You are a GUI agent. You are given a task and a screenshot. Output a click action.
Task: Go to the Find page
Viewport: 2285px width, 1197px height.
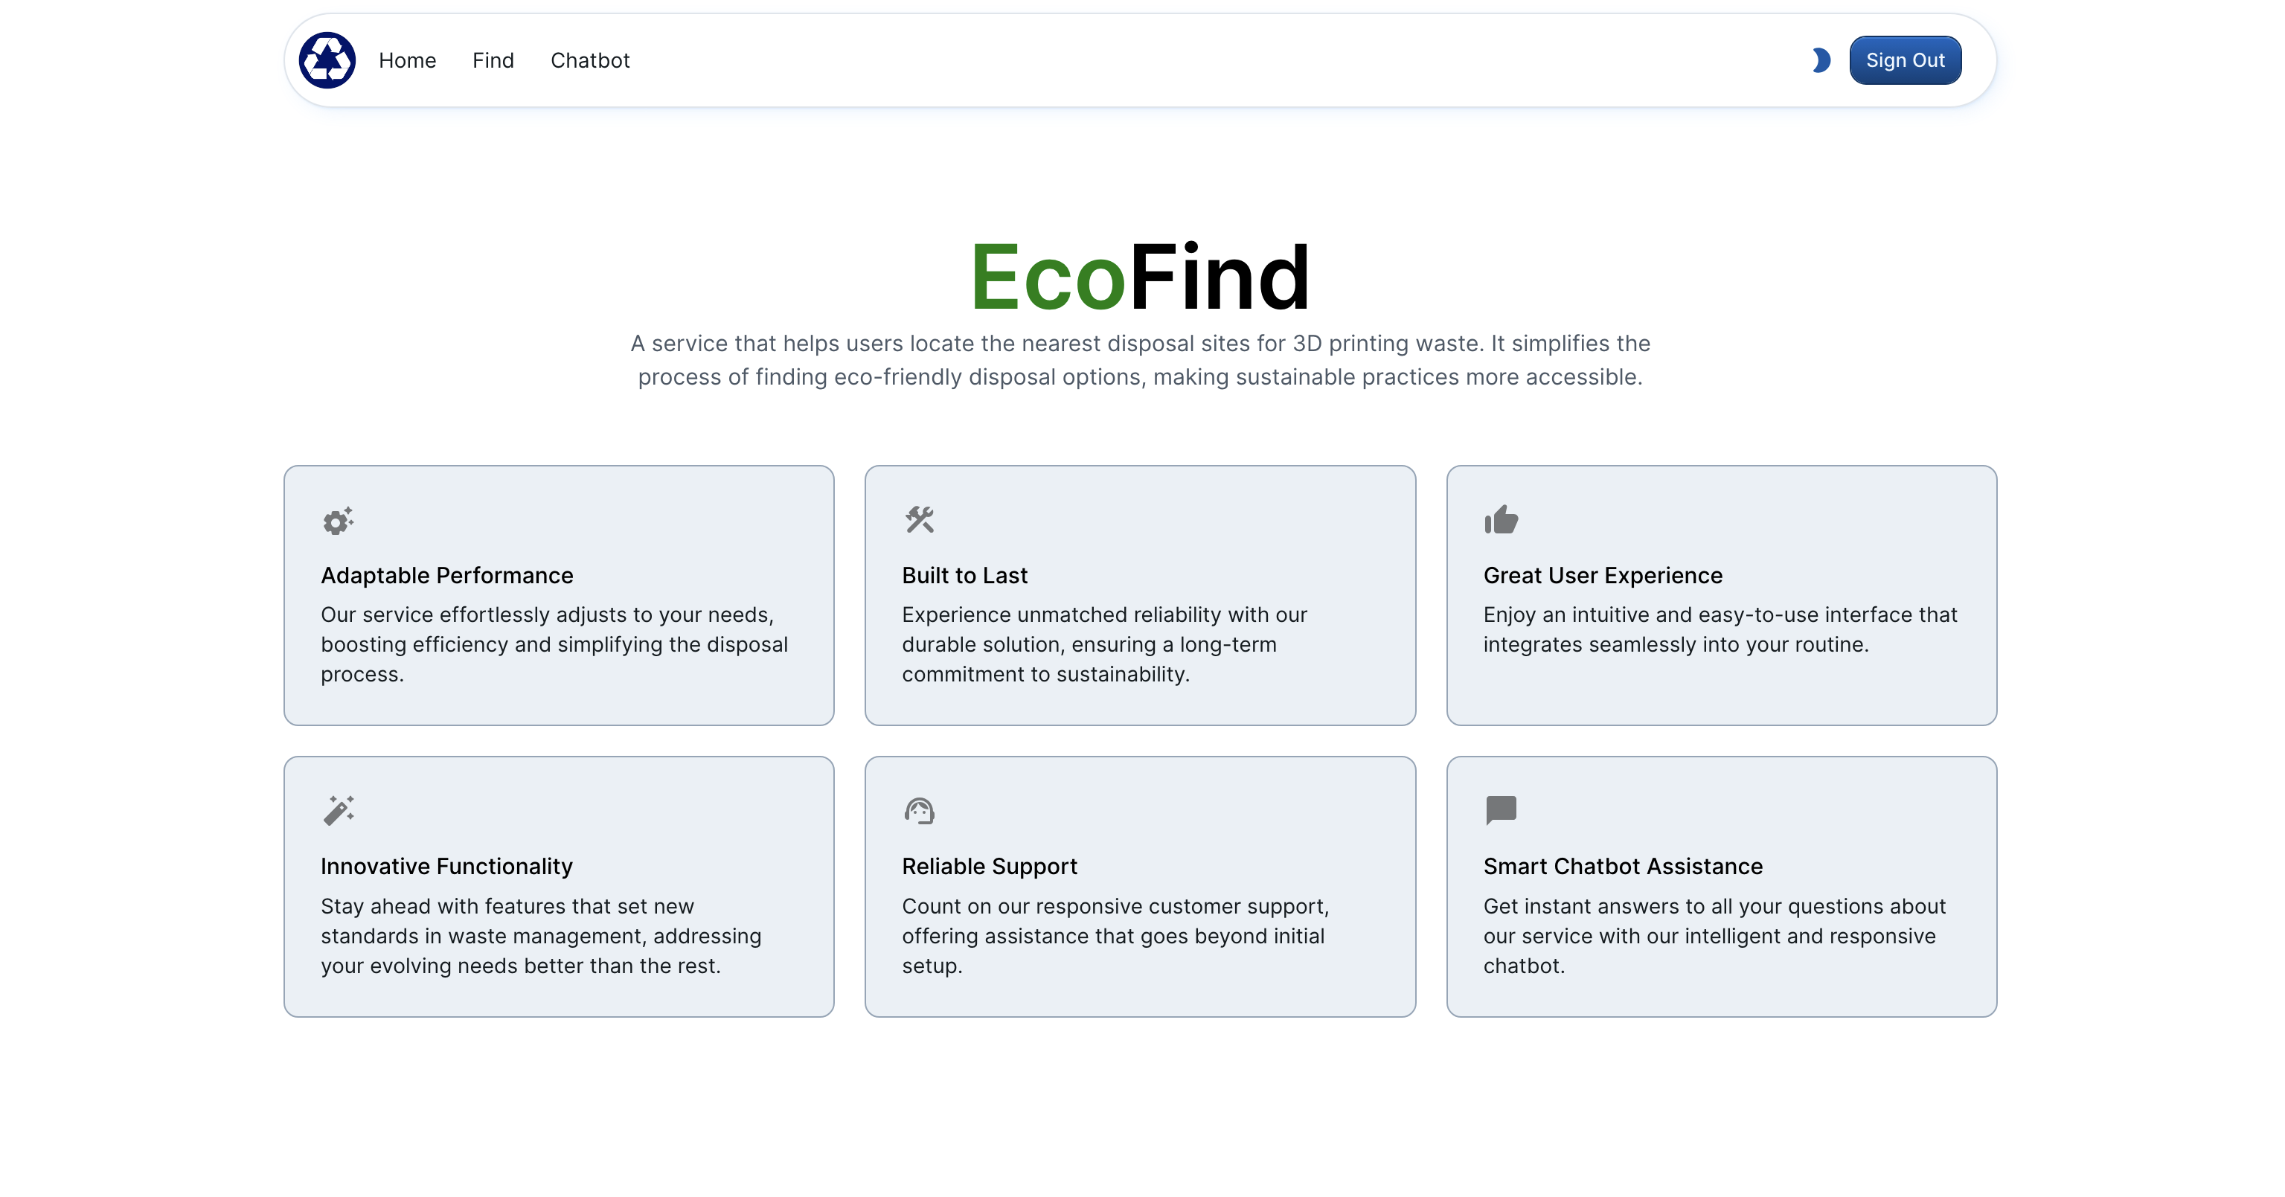[x=493, y=60]
